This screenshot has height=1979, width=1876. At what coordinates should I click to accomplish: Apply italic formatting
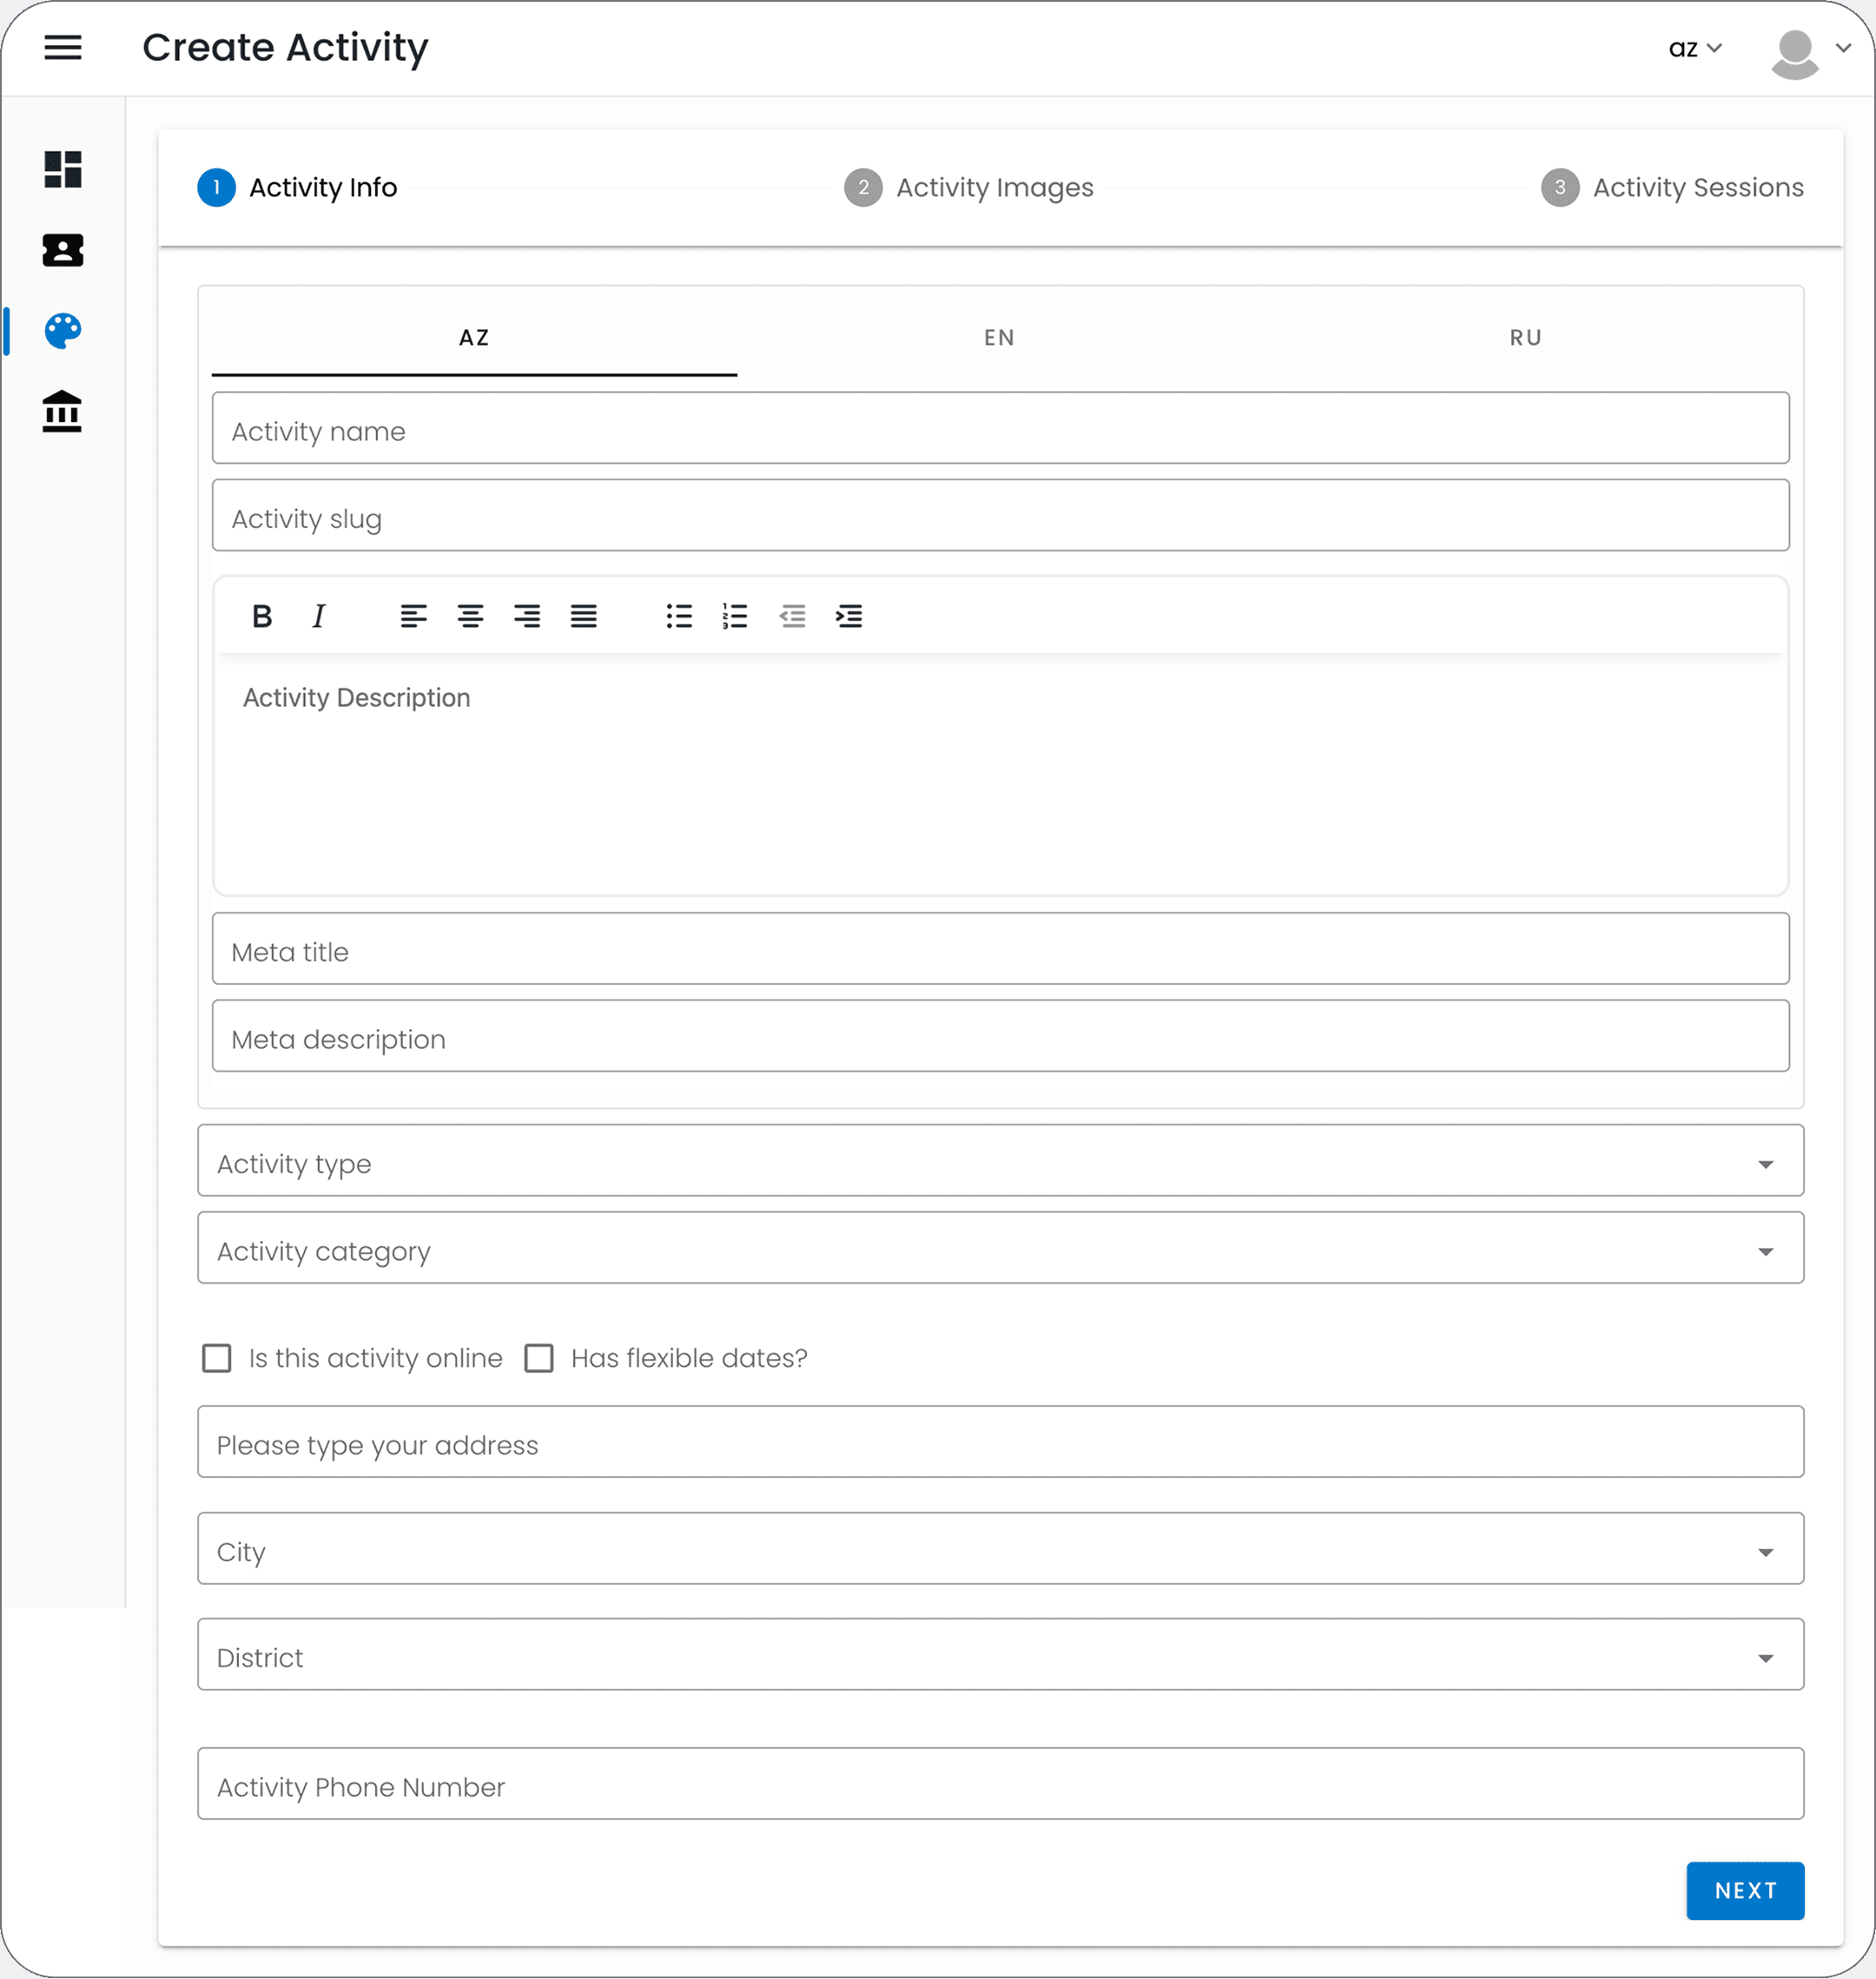tap(319, 616)
